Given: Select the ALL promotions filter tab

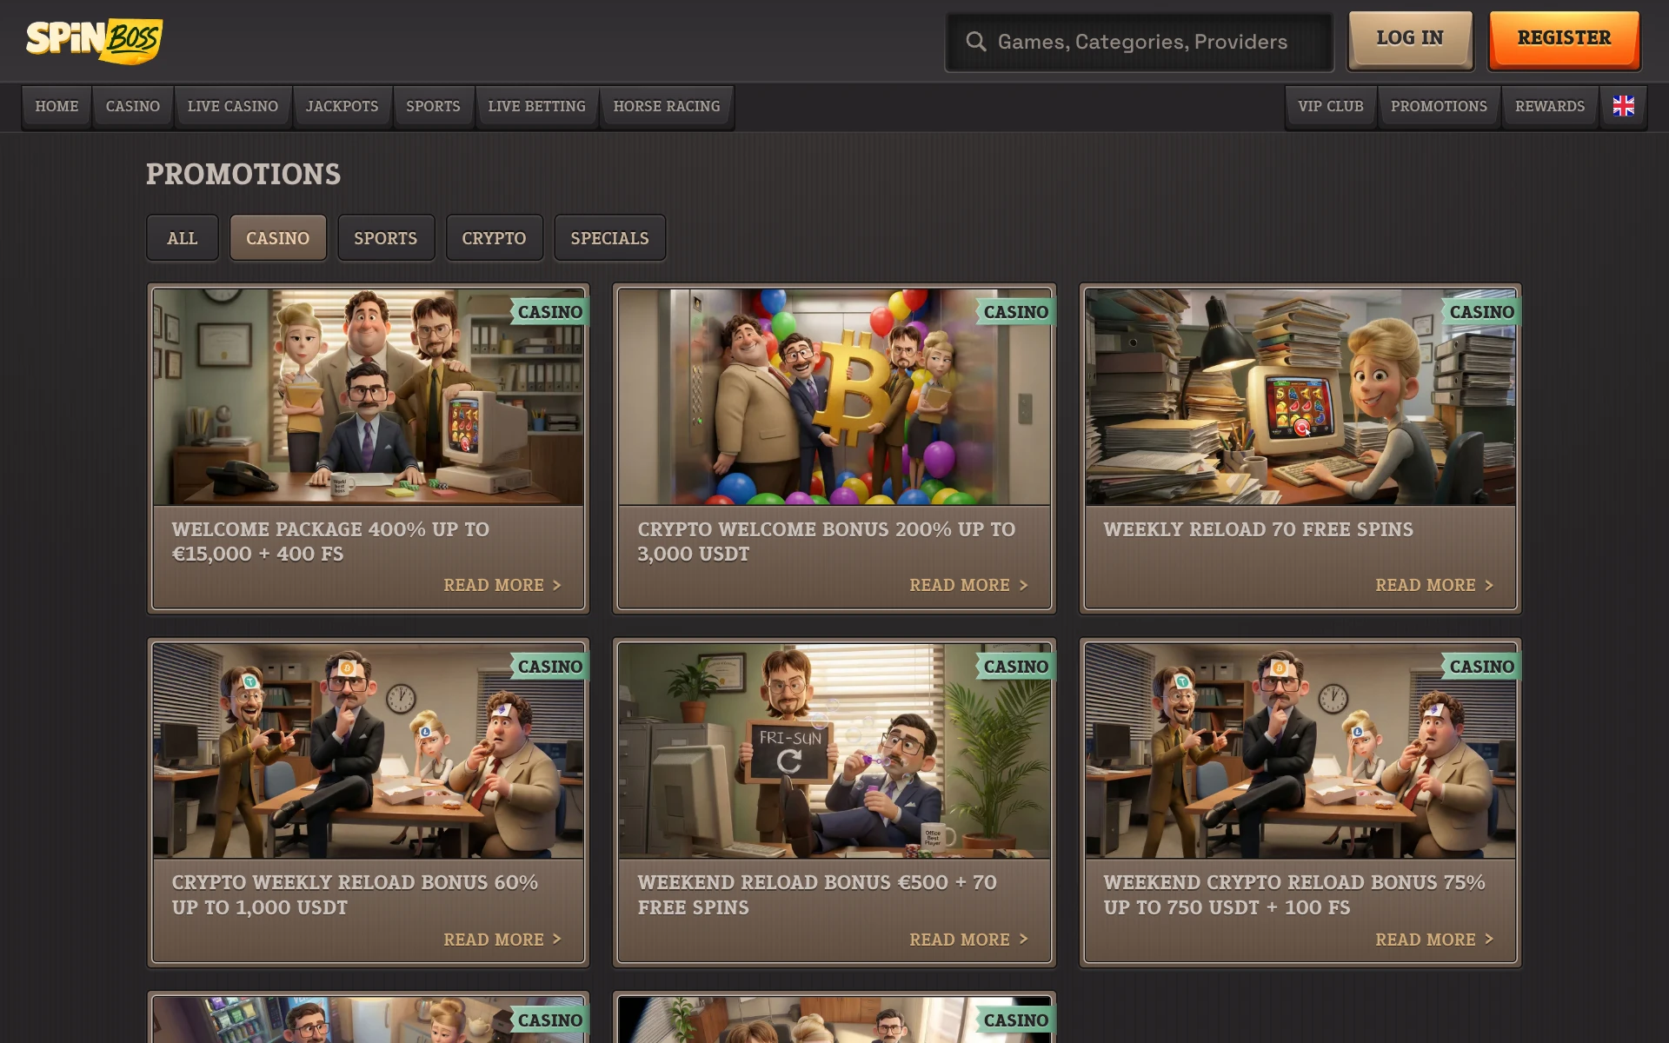Looking at the screenshot, I should tap(183, 238).
